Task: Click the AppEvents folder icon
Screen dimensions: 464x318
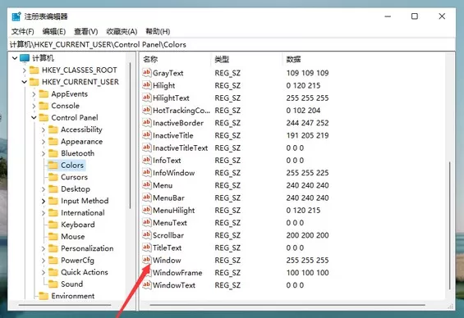Action: (44, 94)
